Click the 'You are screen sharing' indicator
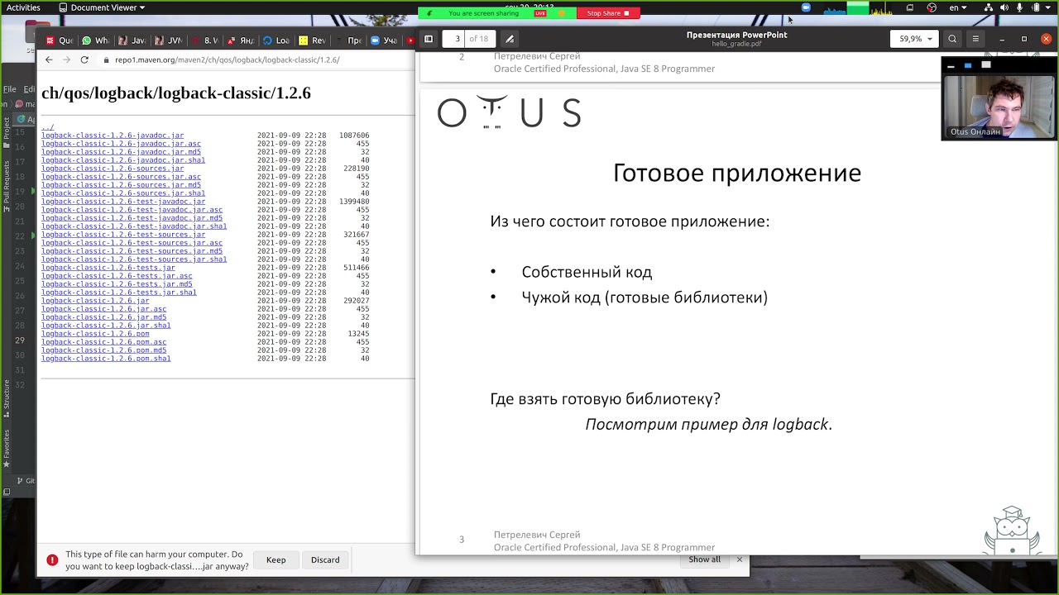This screenshot has width=1059, height=595. click(x=484, y=13)
